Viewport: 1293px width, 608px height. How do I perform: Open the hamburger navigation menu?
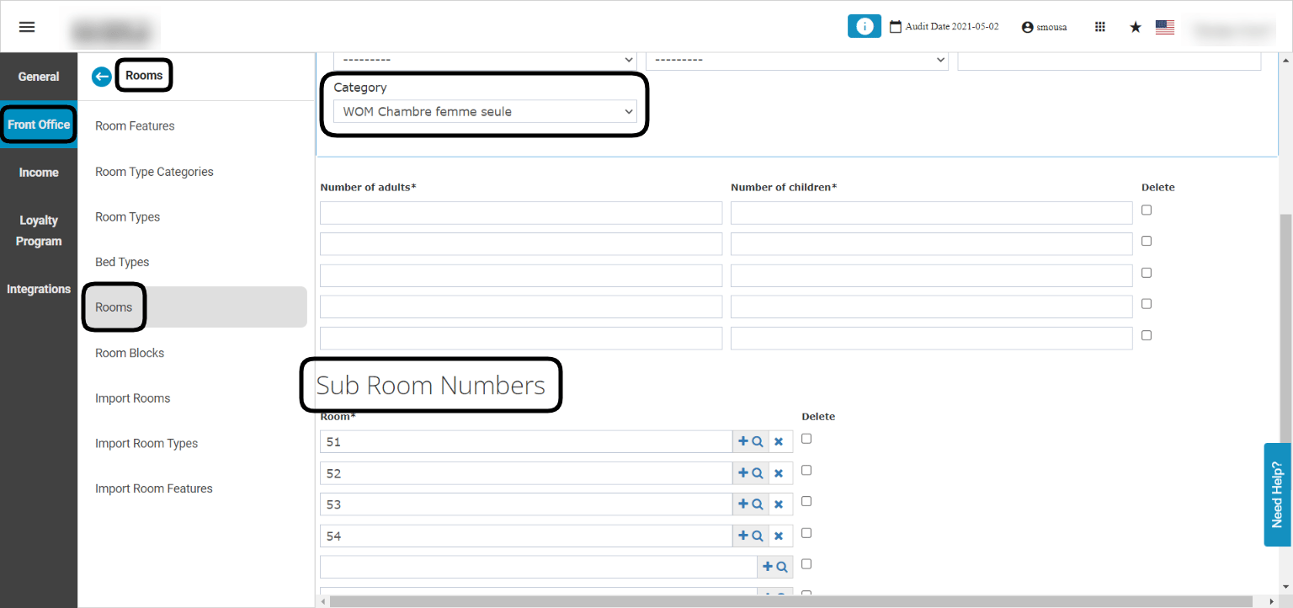pos(27,27)
